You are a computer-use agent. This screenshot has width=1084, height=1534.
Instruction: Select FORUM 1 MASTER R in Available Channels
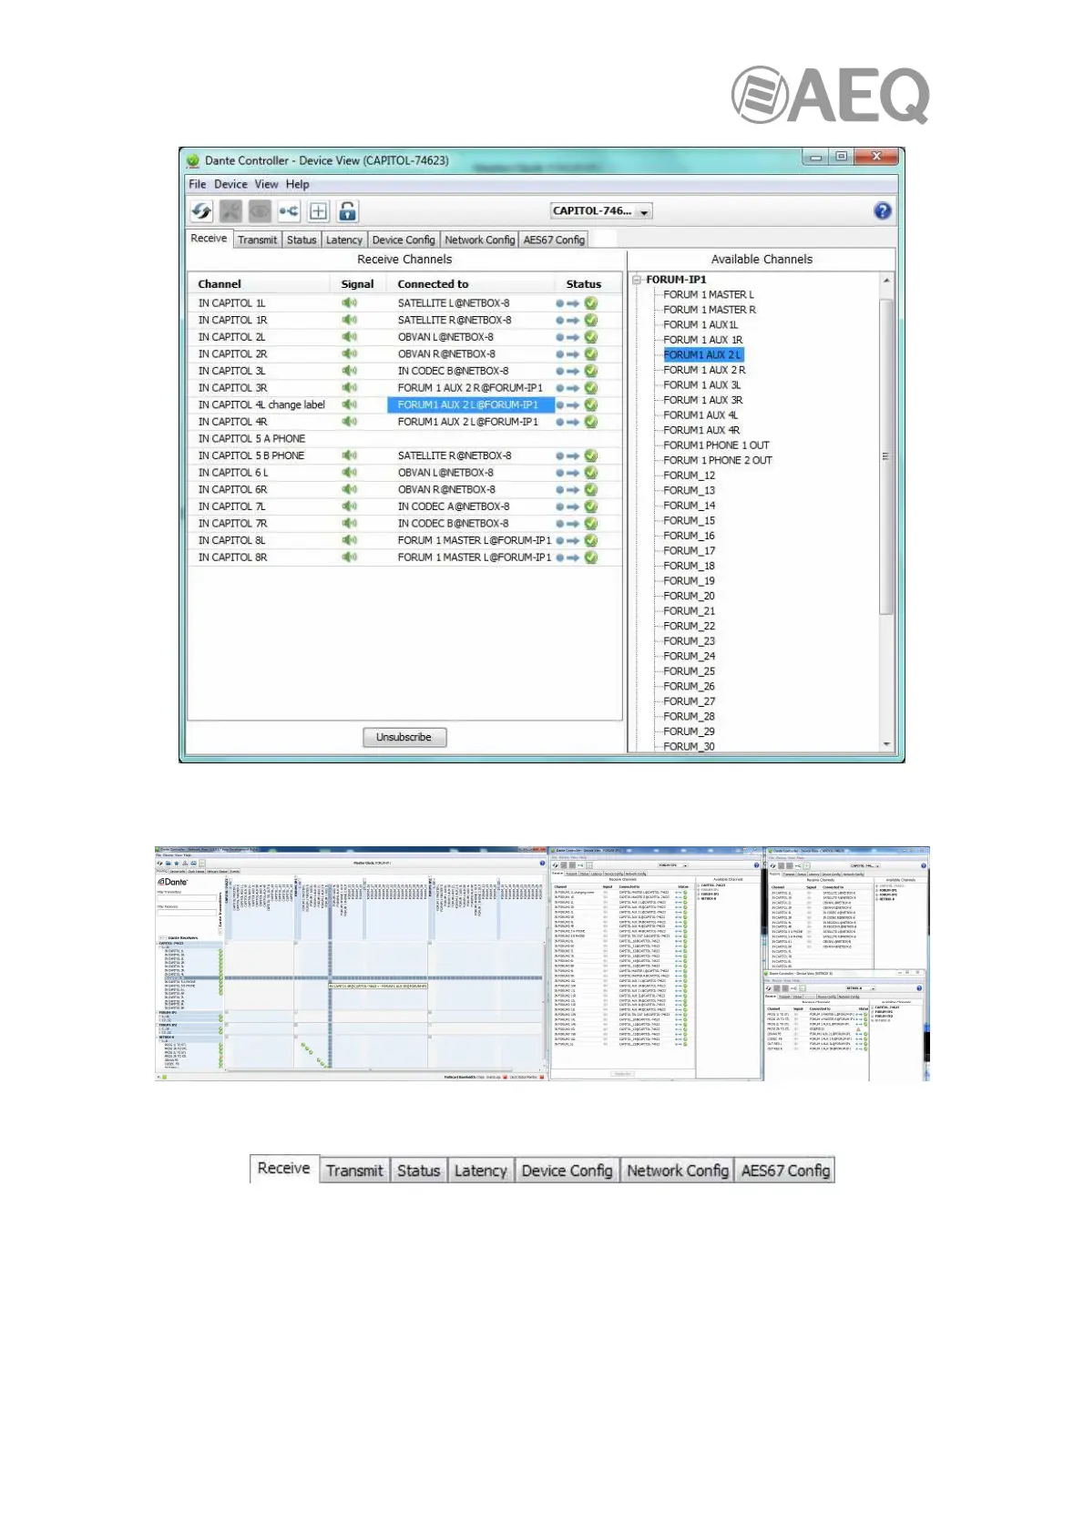pos(710,310)
